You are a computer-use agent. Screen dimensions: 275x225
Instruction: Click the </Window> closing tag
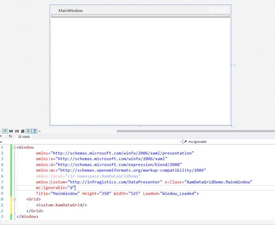click(x=27, y=217)
